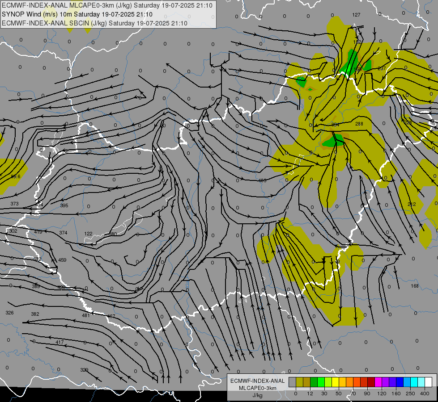Click the '288' value on the map

click(x=359, y=124)
